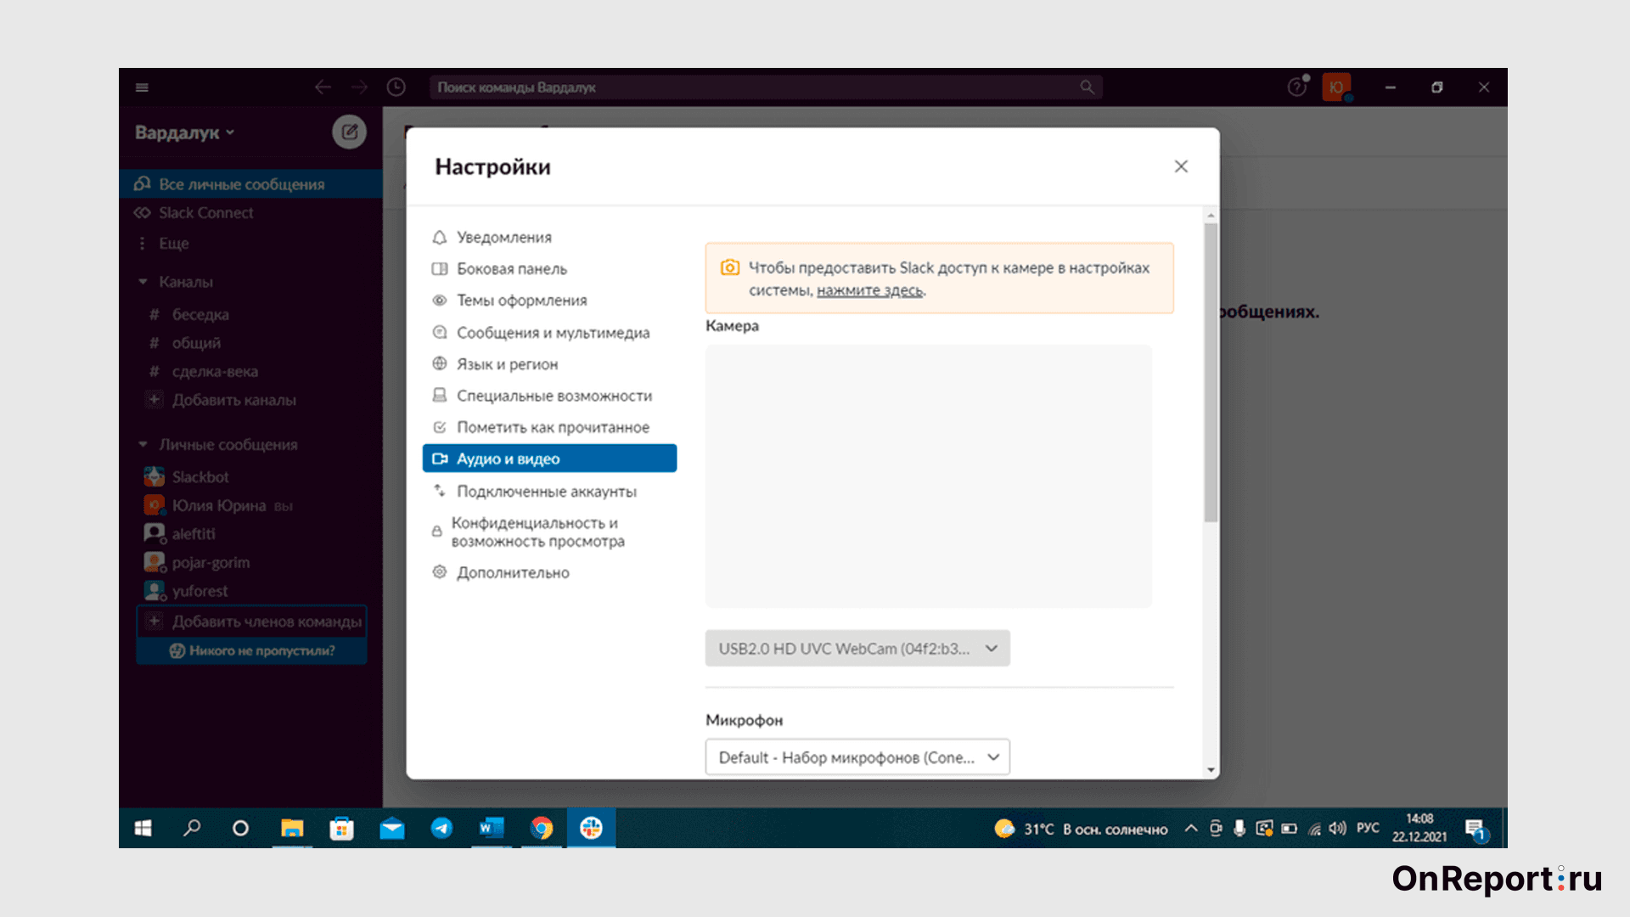Collapse the Личные сообщения section
The width and height of the screenshot is (1630, 917).
(143, 445)
